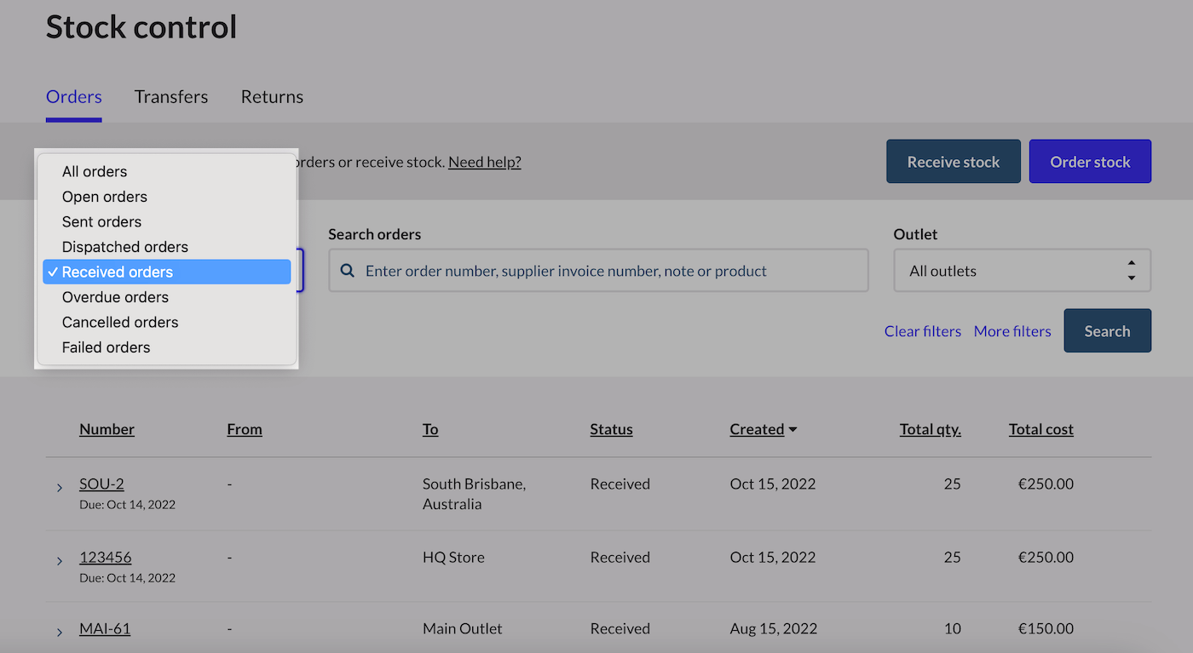Click the '€150.00' total cost cell
1193x653 pixels.
[x=1046, y=629]
